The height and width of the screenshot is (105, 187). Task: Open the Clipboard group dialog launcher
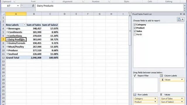[14, 1]
